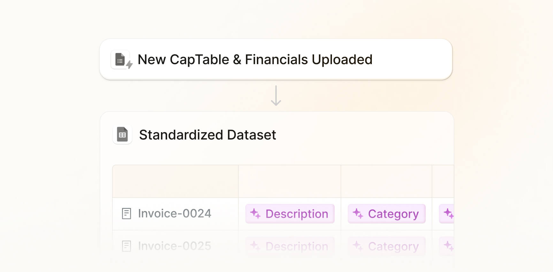553x272 pixels.
Task: Click the Description tag for Invoice-0025
Action: (290, 246)
